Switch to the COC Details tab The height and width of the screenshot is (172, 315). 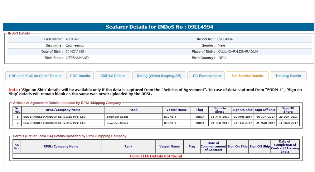80,76
